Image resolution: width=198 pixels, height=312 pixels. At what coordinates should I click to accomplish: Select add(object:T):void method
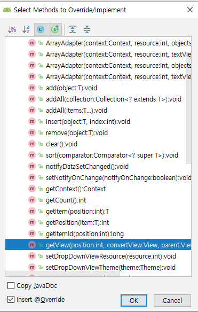pyautogui.click(x=98, y=88)
